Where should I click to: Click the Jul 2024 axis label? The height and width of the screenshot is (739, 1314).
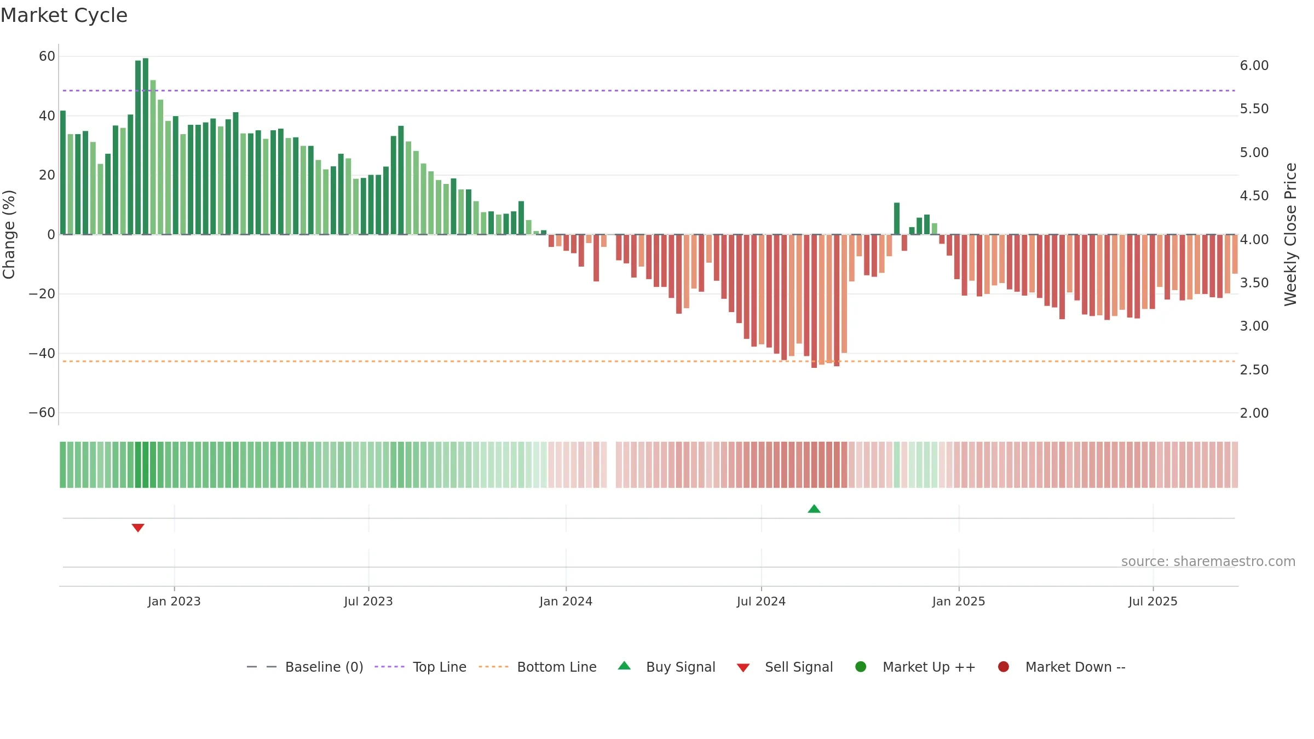pyautogui.click(x=761, y=602)
